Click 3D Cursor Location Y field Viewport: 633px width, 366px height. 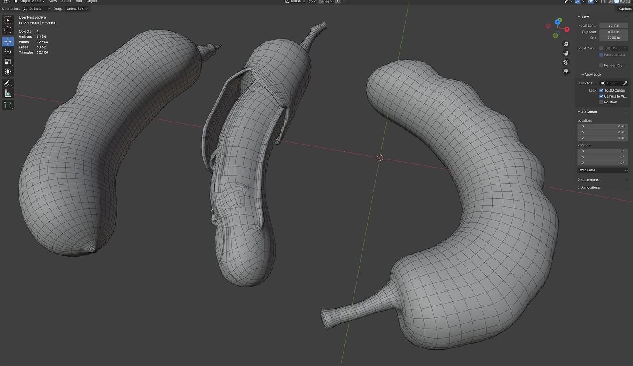point(603,132)
